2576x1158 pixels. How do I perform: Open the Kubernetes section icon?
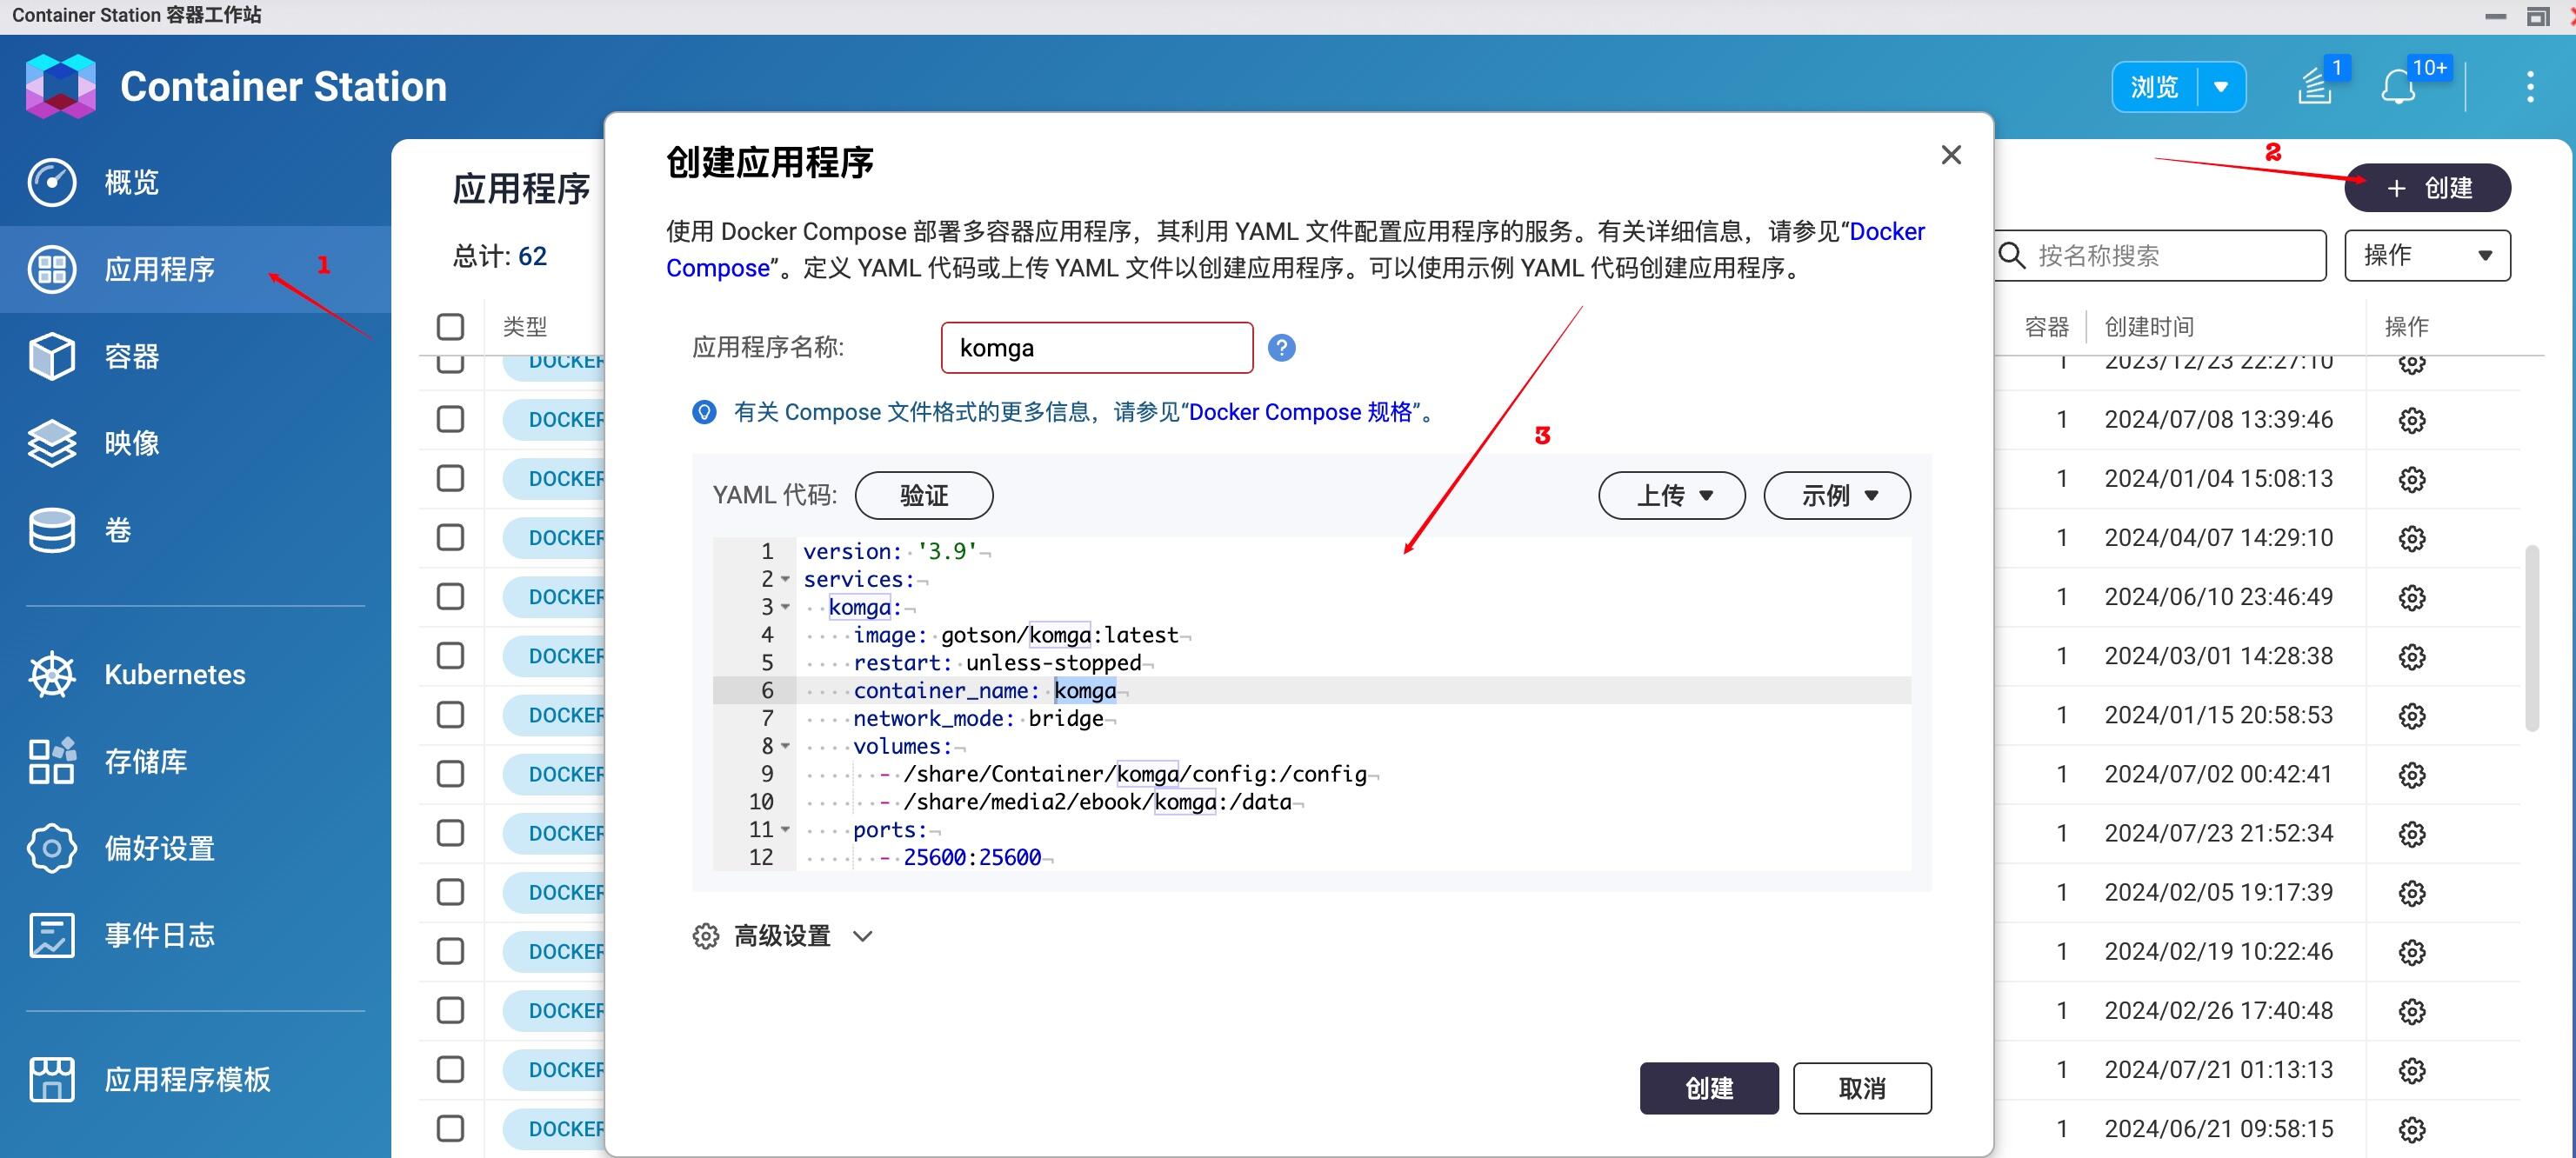(x=51, y=675)
